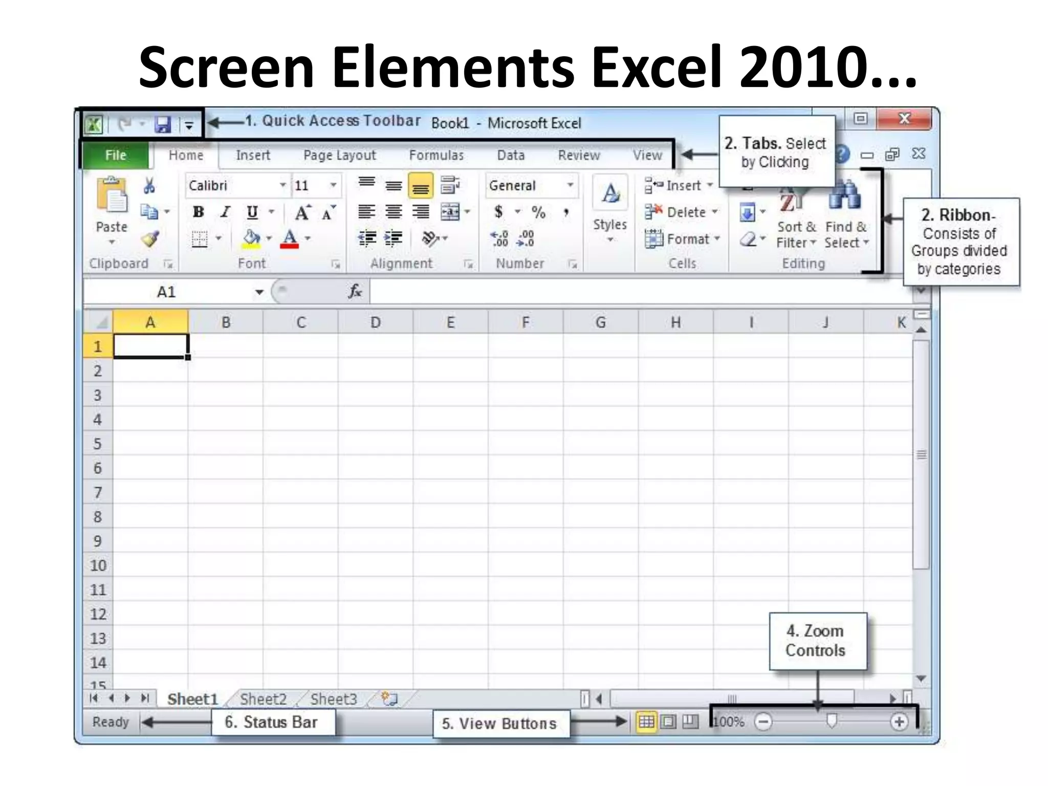This screenshot has width=1048, height=786.
Task: Click the zoom slider handle
Action: click(832, 722)
